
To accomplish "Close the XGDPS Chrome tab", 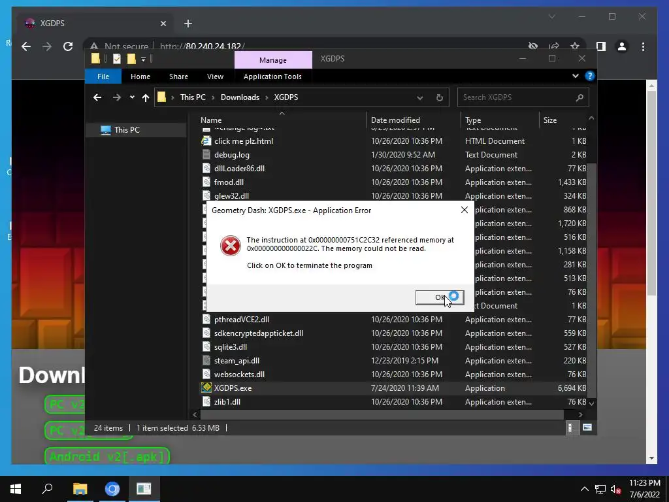I will click(x=163, y=24).
